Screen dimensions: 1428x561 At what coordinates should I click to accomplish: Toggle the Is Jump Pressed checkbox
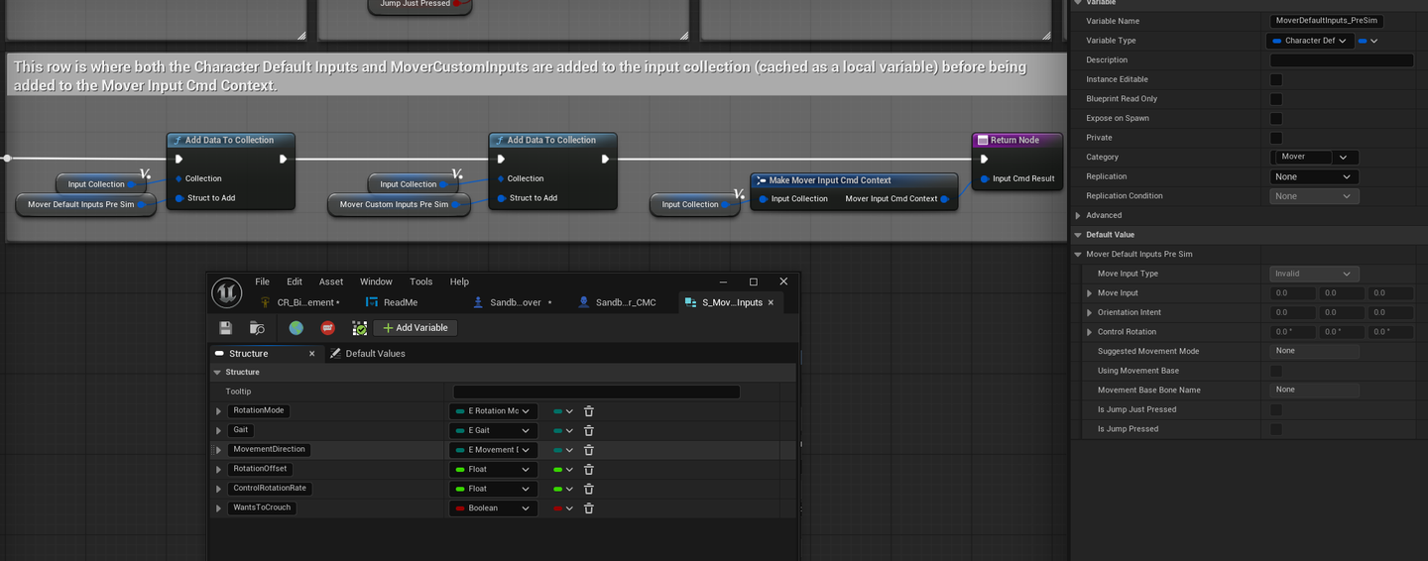pos(1276,429)
